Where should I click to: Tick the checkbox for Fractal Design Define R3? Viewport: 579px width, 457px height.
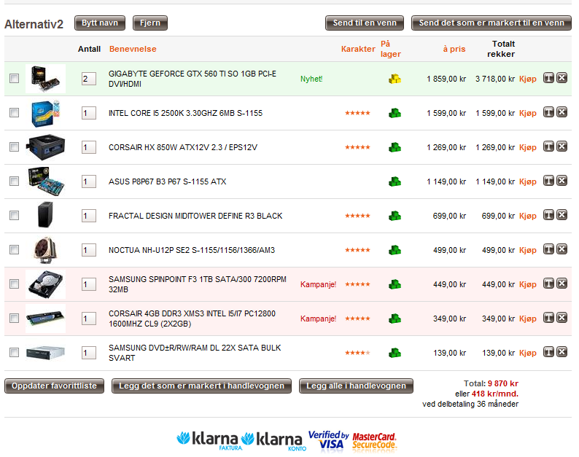point(15,215)
